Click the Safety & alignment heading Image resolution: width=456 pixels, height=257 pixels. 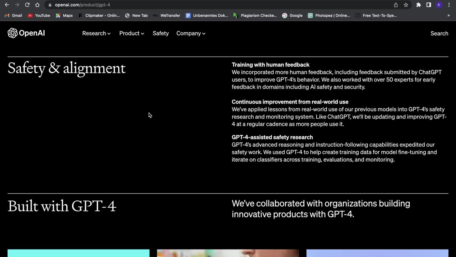point(67,68)
